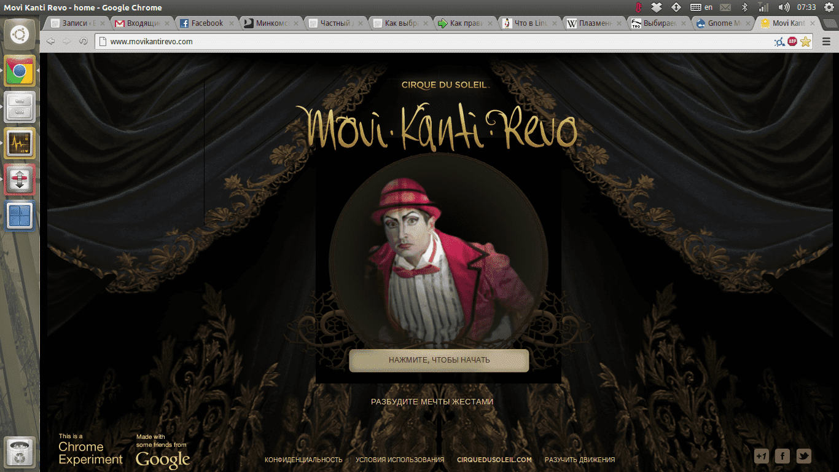The width and height of the screenshot is (839, 472).
Task: Switch to the 'Gnome M' tab
Action: pyautogui.click(x=723, y=23)
